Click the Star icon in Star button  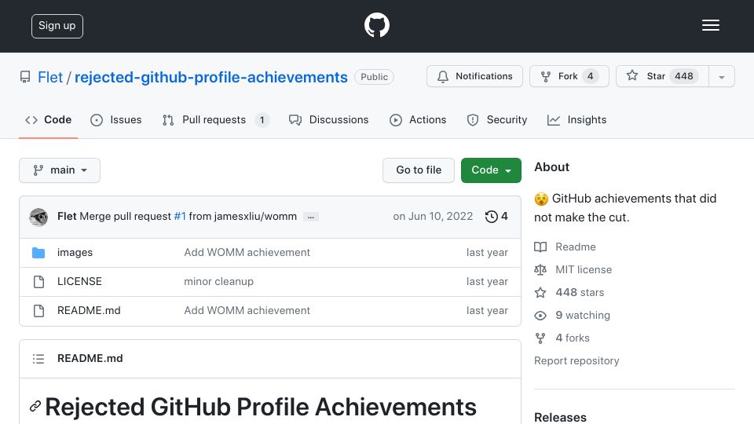[x=632, y=75]
